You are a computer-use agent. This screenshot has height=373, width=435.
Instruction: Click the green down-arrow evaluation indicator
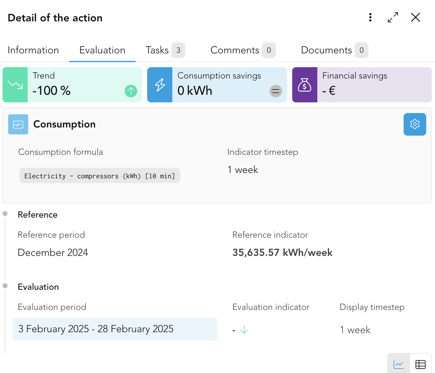[244, 330]
